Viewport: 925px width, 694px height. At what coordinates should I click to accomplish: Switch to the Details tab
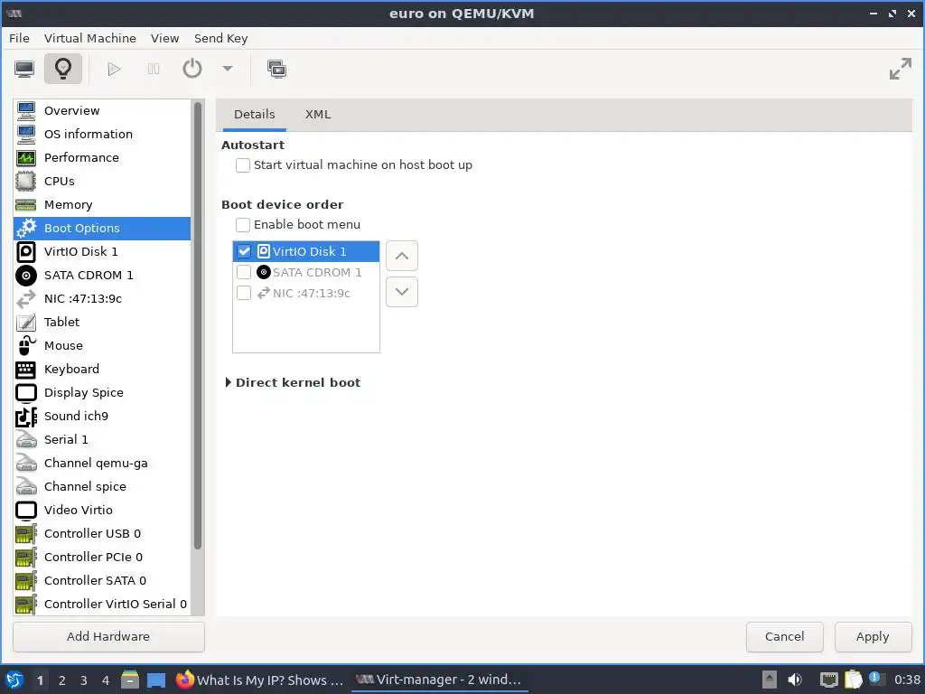pos(254,115)
